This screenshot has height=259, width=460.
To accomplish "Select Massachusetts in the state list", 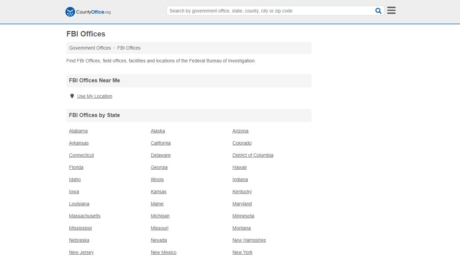I will tap(85, 216).
